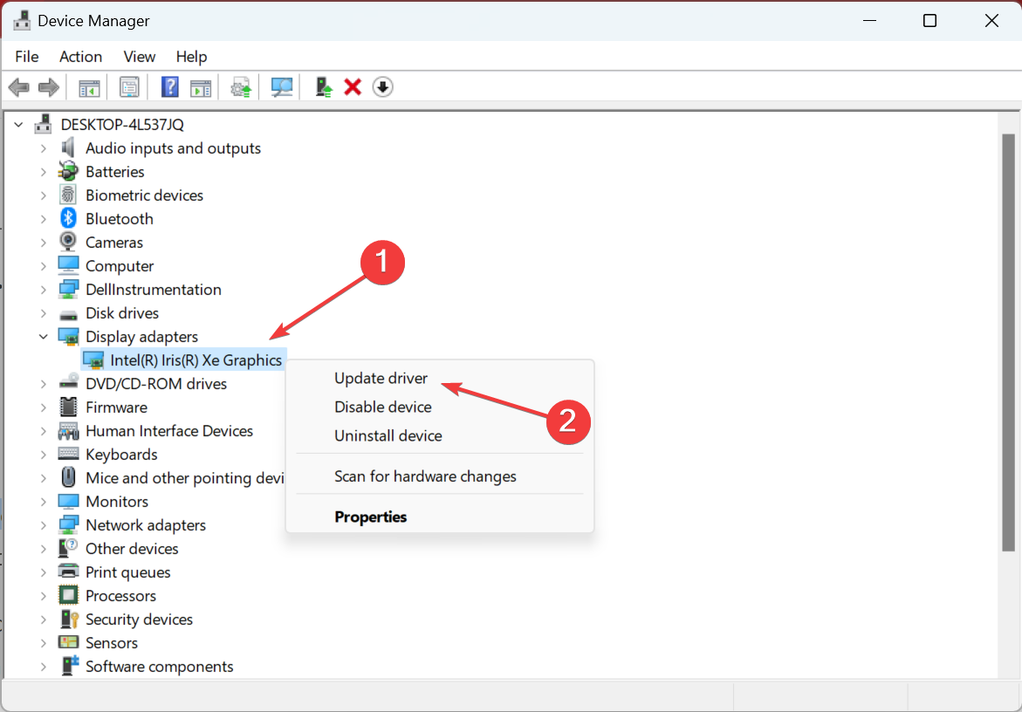
Task: Select the Display adapters label
Action: click(141, 336)
